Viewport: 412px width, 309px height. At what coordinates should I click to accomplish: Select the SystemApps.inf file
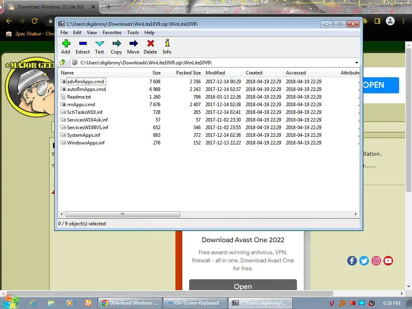point(84,135)
